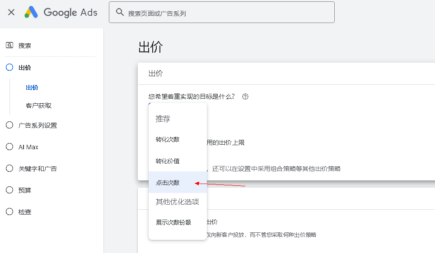Image resolution: width=435 pixels, height=253 pixels.
Task: Click the search campaign icon beside 搜索
Action: coord(9,45)
